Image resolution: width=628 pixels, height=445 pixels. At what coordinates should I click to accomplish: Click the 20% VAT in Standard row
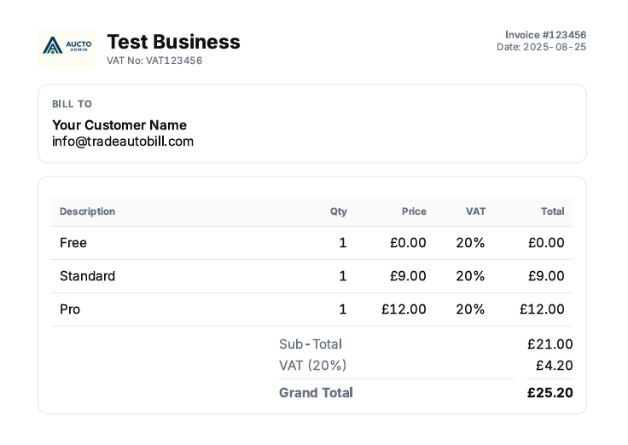tap(471, 275)
